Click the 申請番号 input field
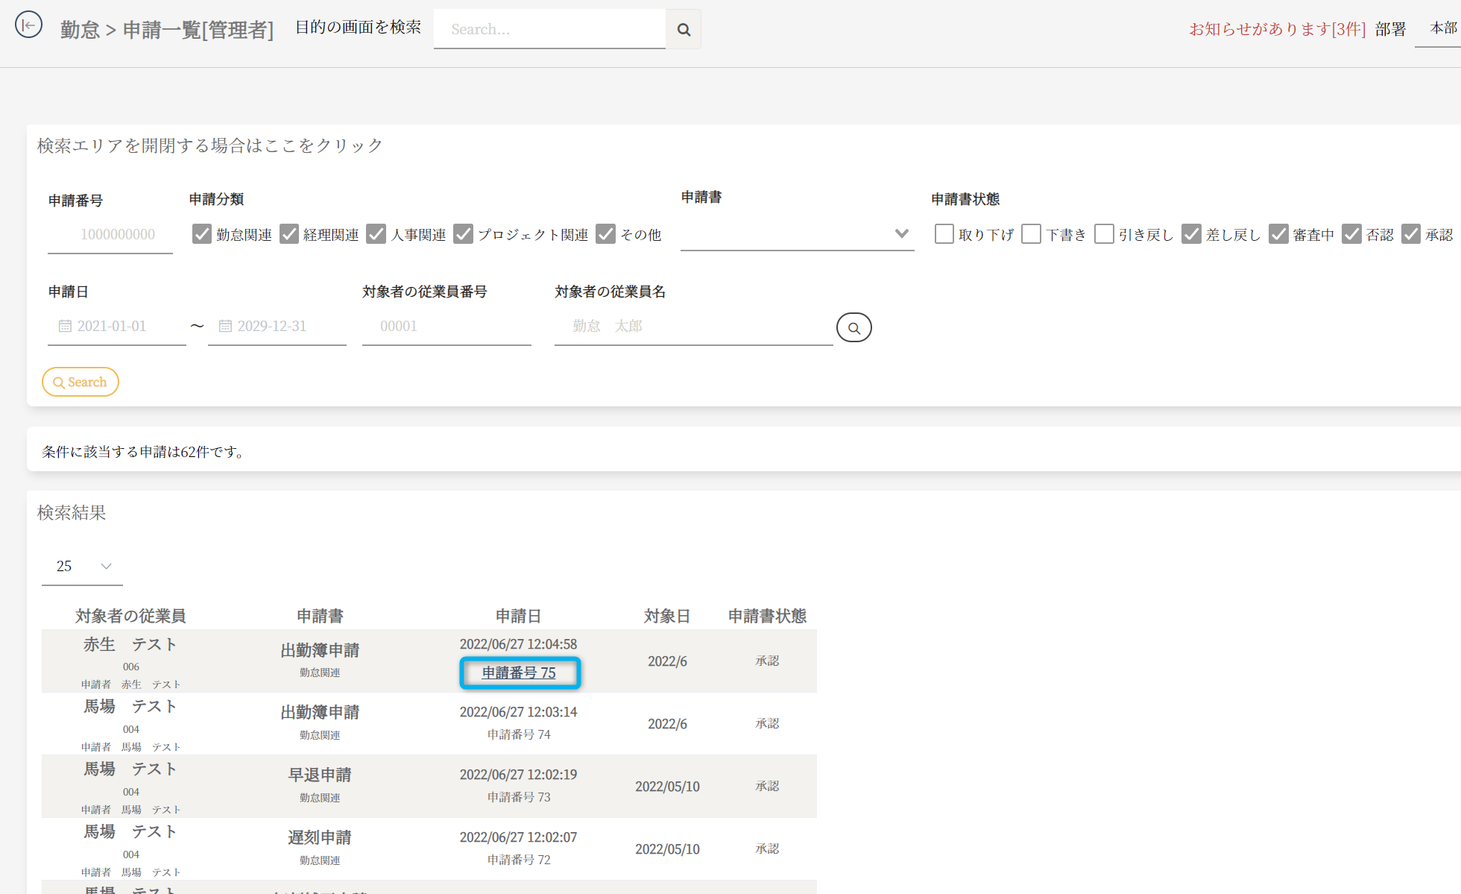The image size is (1461, 894). click(x=110, y=235)
